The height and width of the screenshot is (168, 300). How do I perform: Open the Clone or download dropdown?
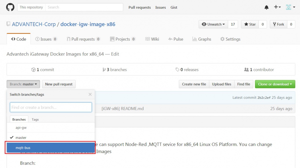tap(275, 84)
